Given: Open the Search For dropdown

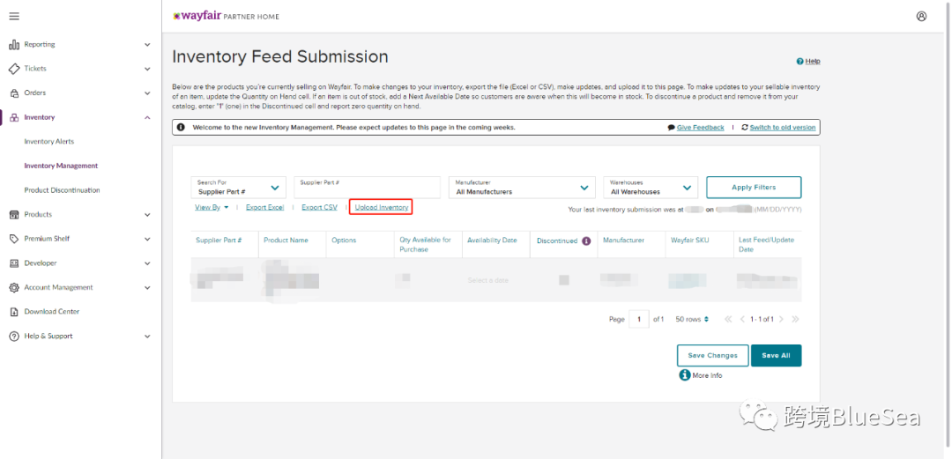Looking at the screenshot, I should (x=238, y=187).
